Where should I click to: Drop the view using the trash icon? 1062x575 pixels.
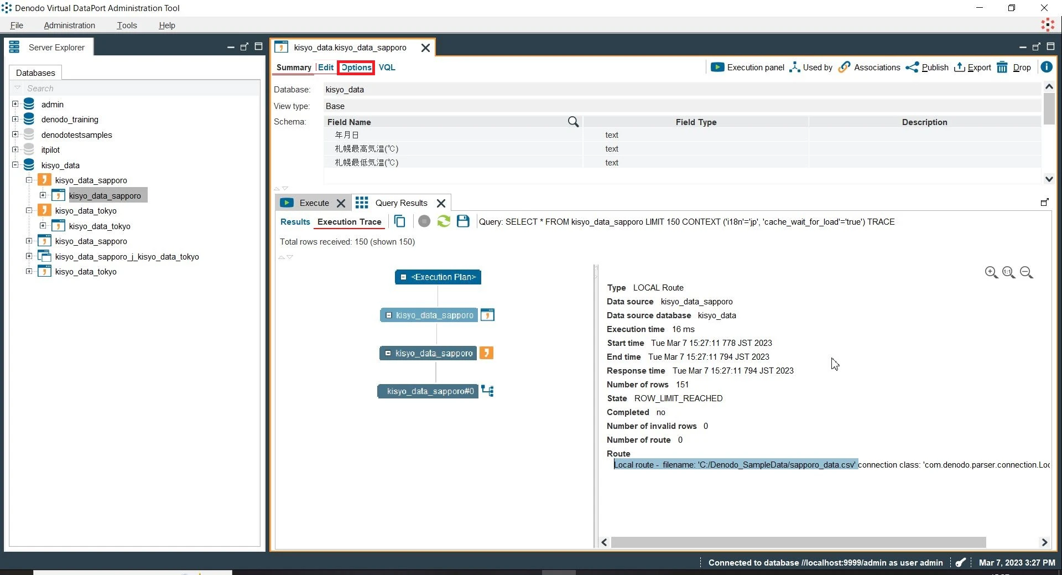coord(1002,68)
